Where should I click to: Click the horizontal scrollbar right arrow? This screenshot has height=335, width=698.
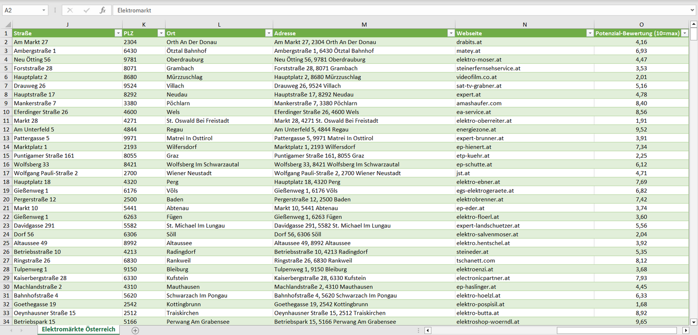tap(685, 330)
